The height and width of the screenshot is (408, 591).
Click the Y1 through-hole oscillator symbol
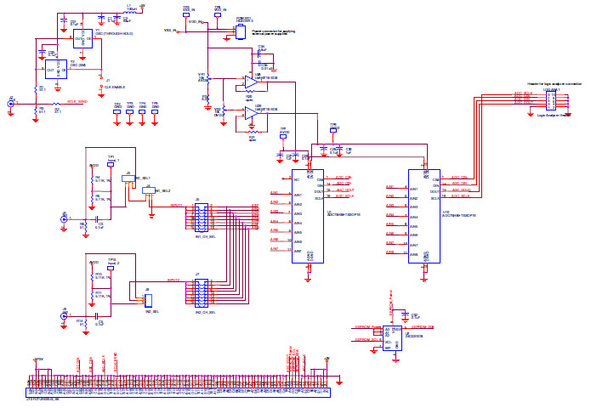point(83,39)
